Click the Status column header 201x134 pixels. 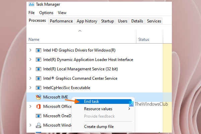[144, 40]
